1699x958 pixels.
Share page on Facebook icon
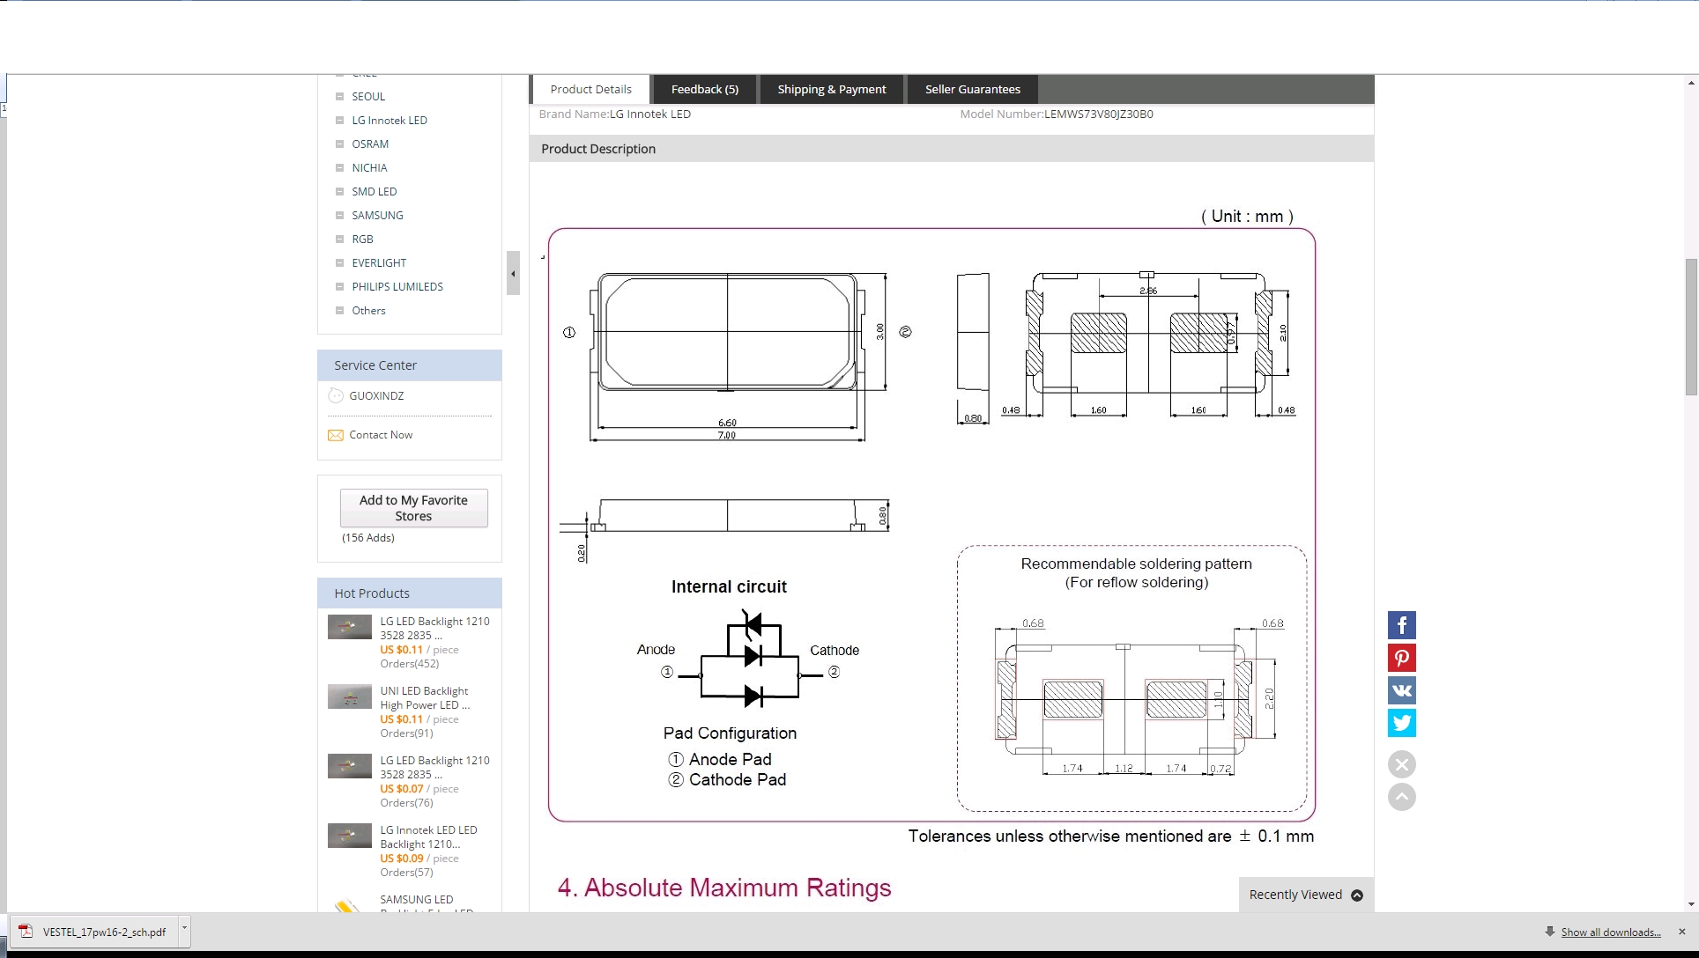pyautogui.click(x=1401, y=625)
